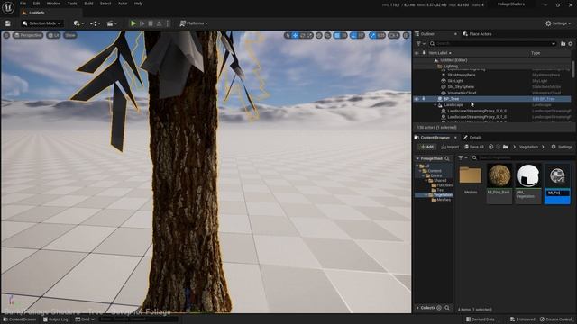Image resolution: width=577 pixels, height=324 pixels.
Task: Select the SkyLight actor in the Outliner
Action: tap(455, 81)
